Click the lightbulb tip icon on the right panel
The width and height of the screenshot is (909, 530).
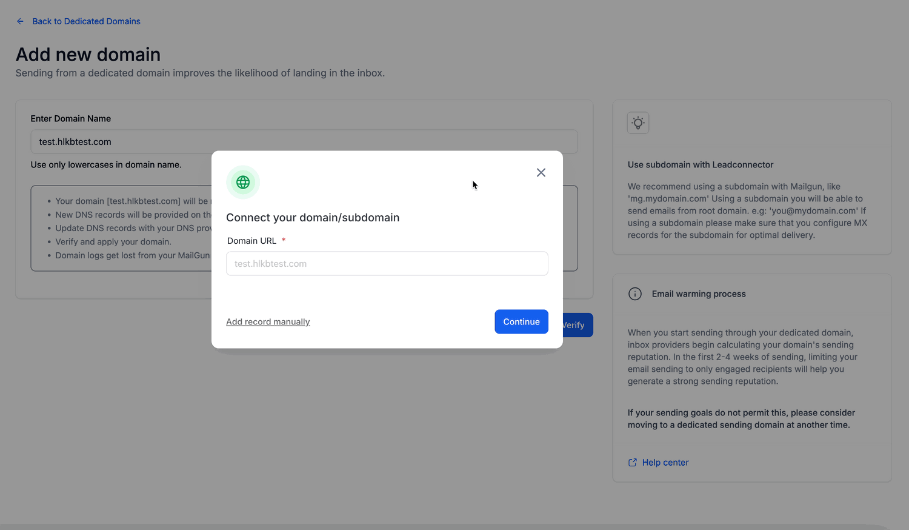pyautogui.click(x=638, y=122)
